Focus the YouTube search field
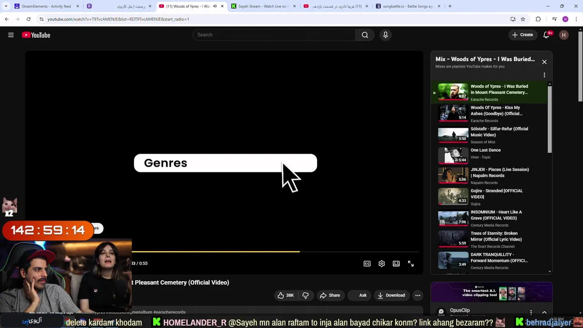583x328 pixels. pyautogui.click(x=273, y=35)
